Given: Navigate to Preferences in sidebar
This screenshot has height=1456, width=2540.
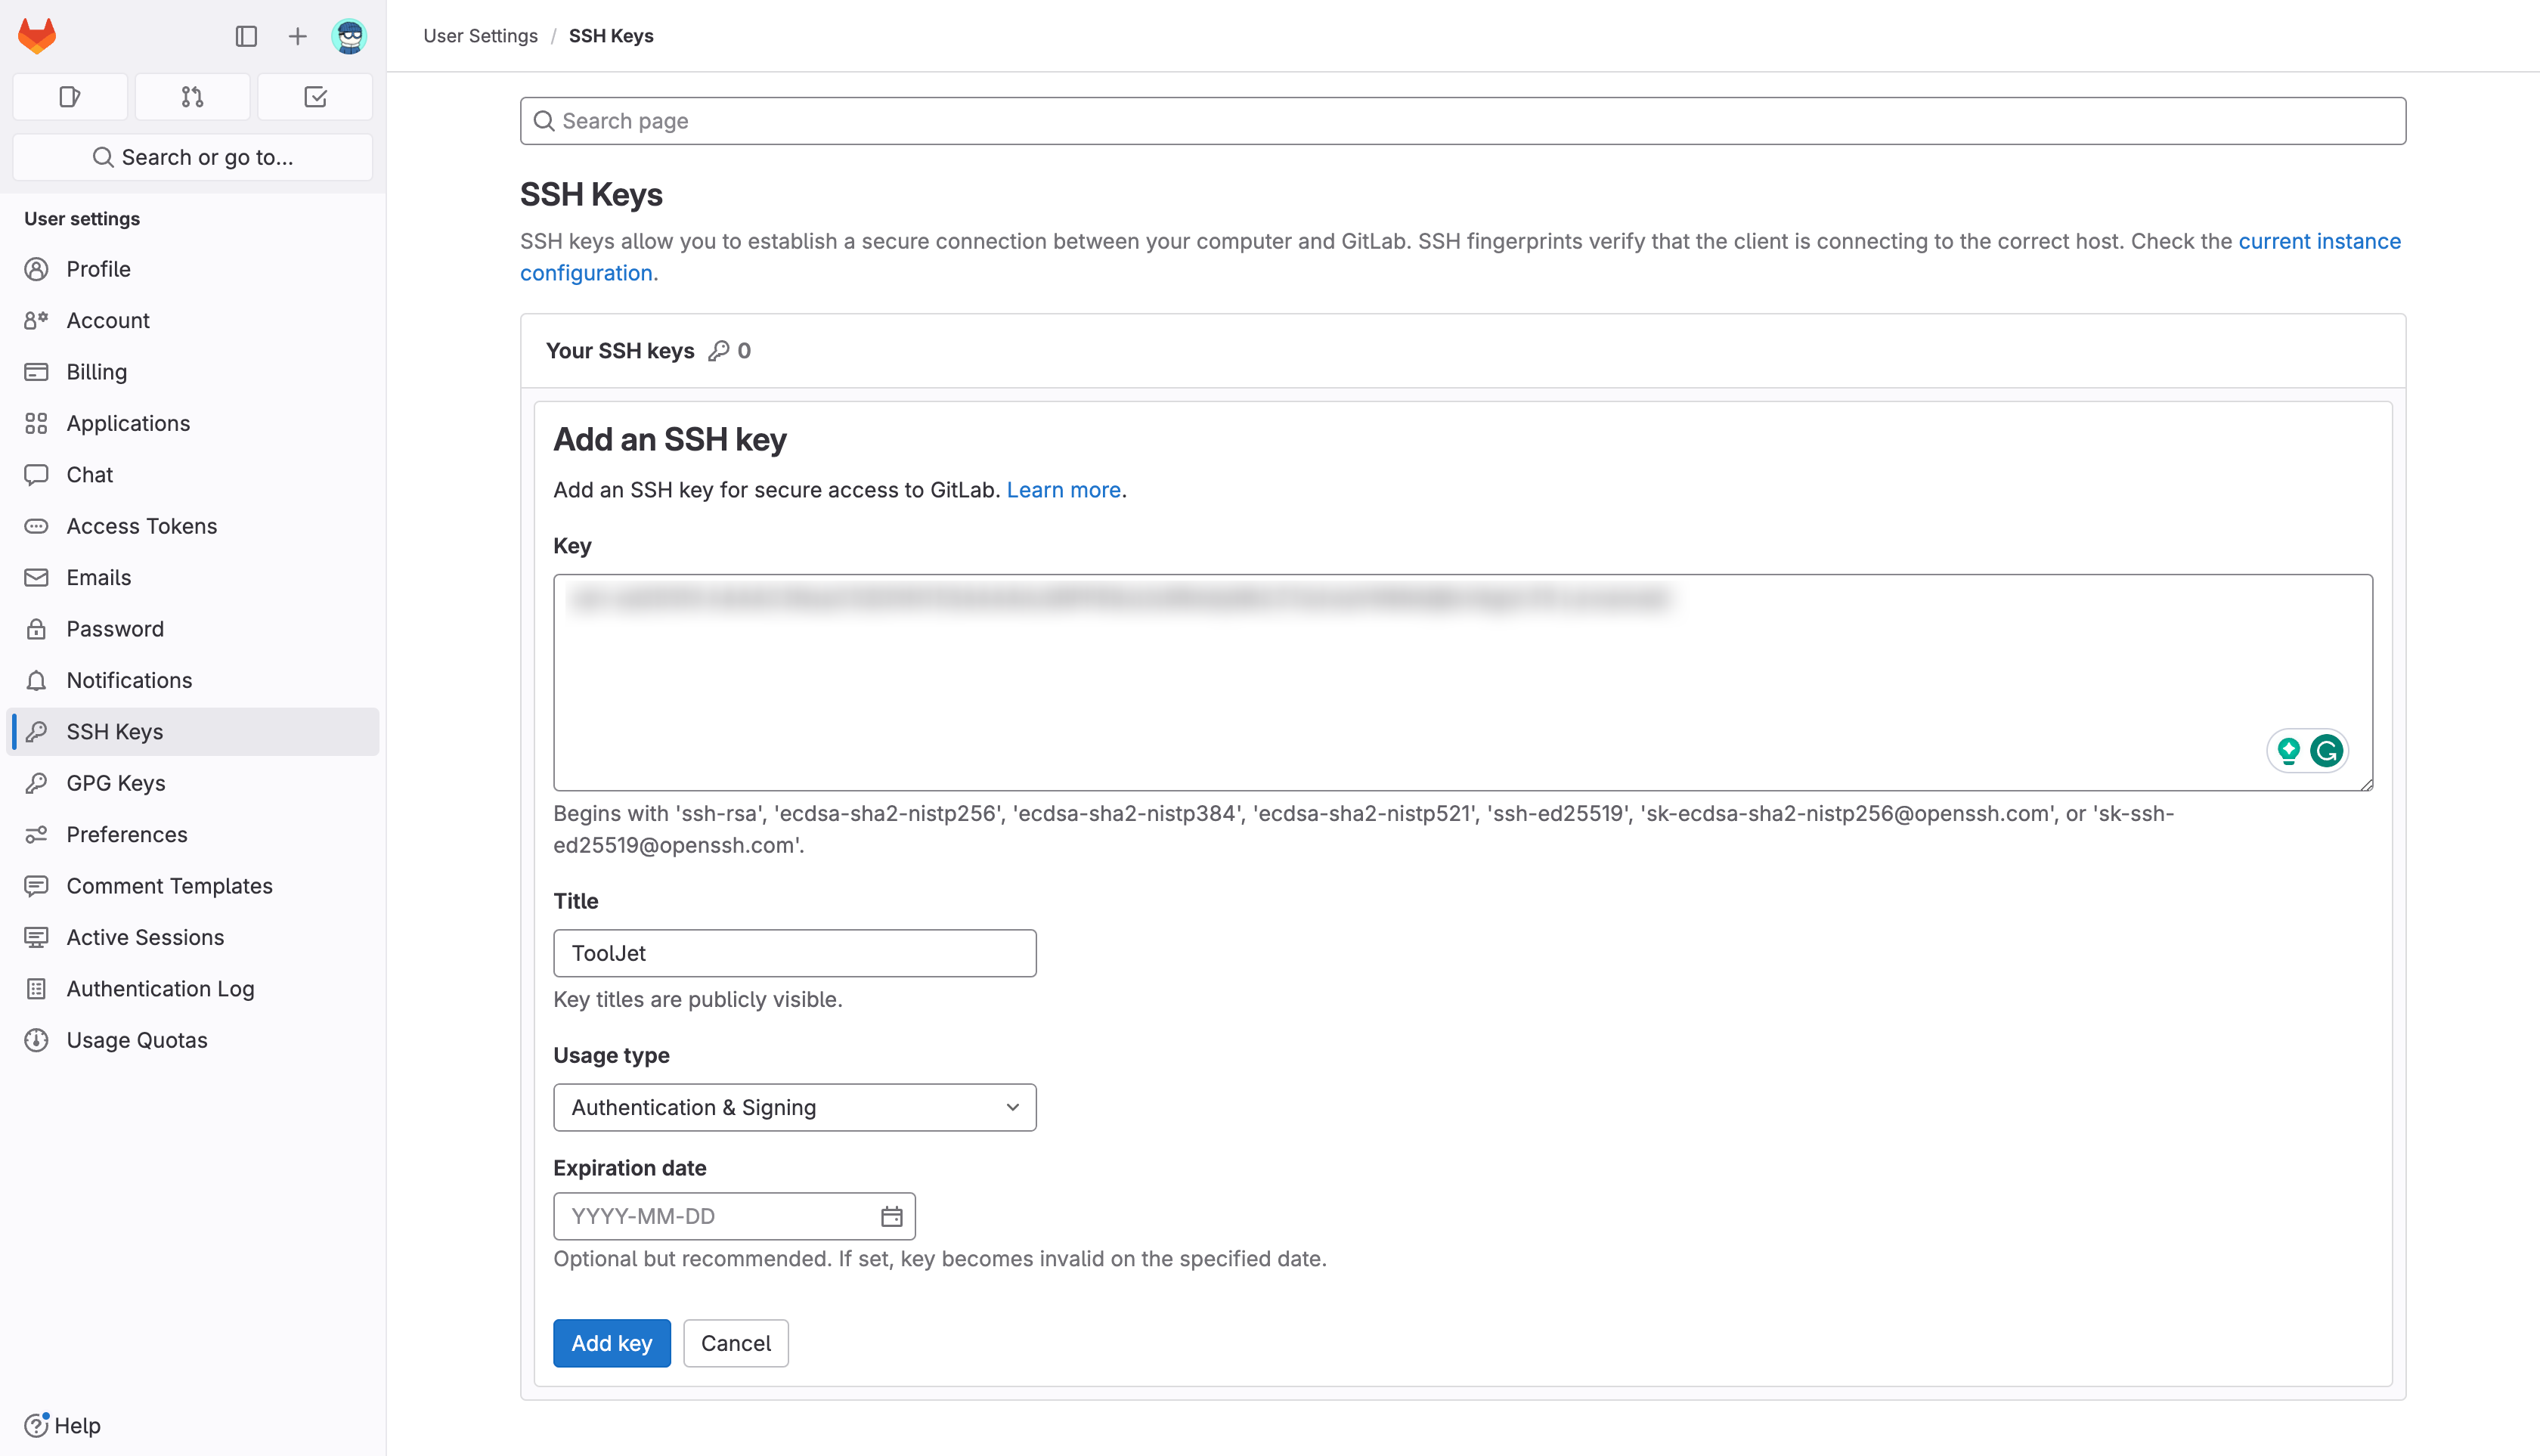Looking at the screenshot, I should [x=127, y=834].
